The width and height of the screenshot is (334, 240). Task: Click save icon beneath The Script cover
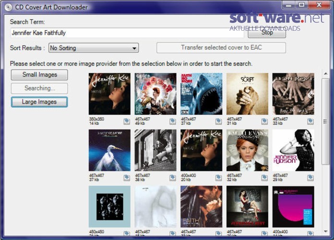[264, 121]
